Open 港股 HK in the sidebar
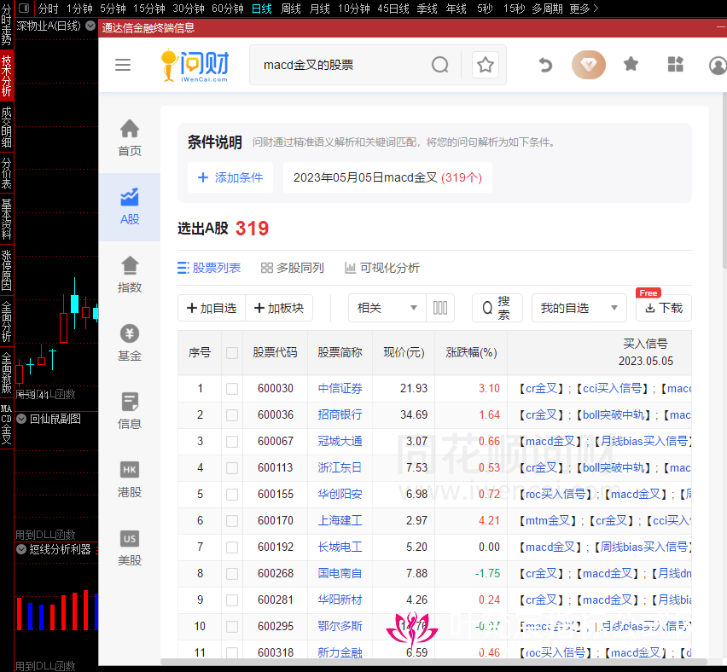727x672 pixels. click(130, 479)
